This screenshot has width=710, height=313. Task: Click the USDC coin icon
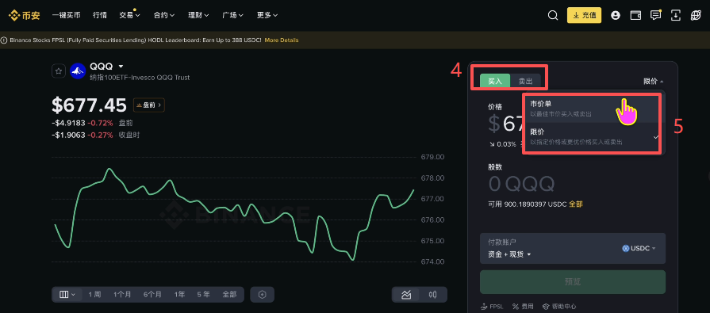point(626,248)
